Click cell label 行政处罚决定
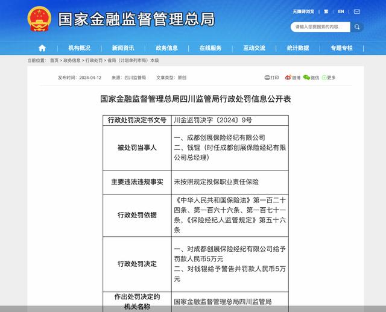The height and width of the screenshot is (312, 386). tap(137, 264)
